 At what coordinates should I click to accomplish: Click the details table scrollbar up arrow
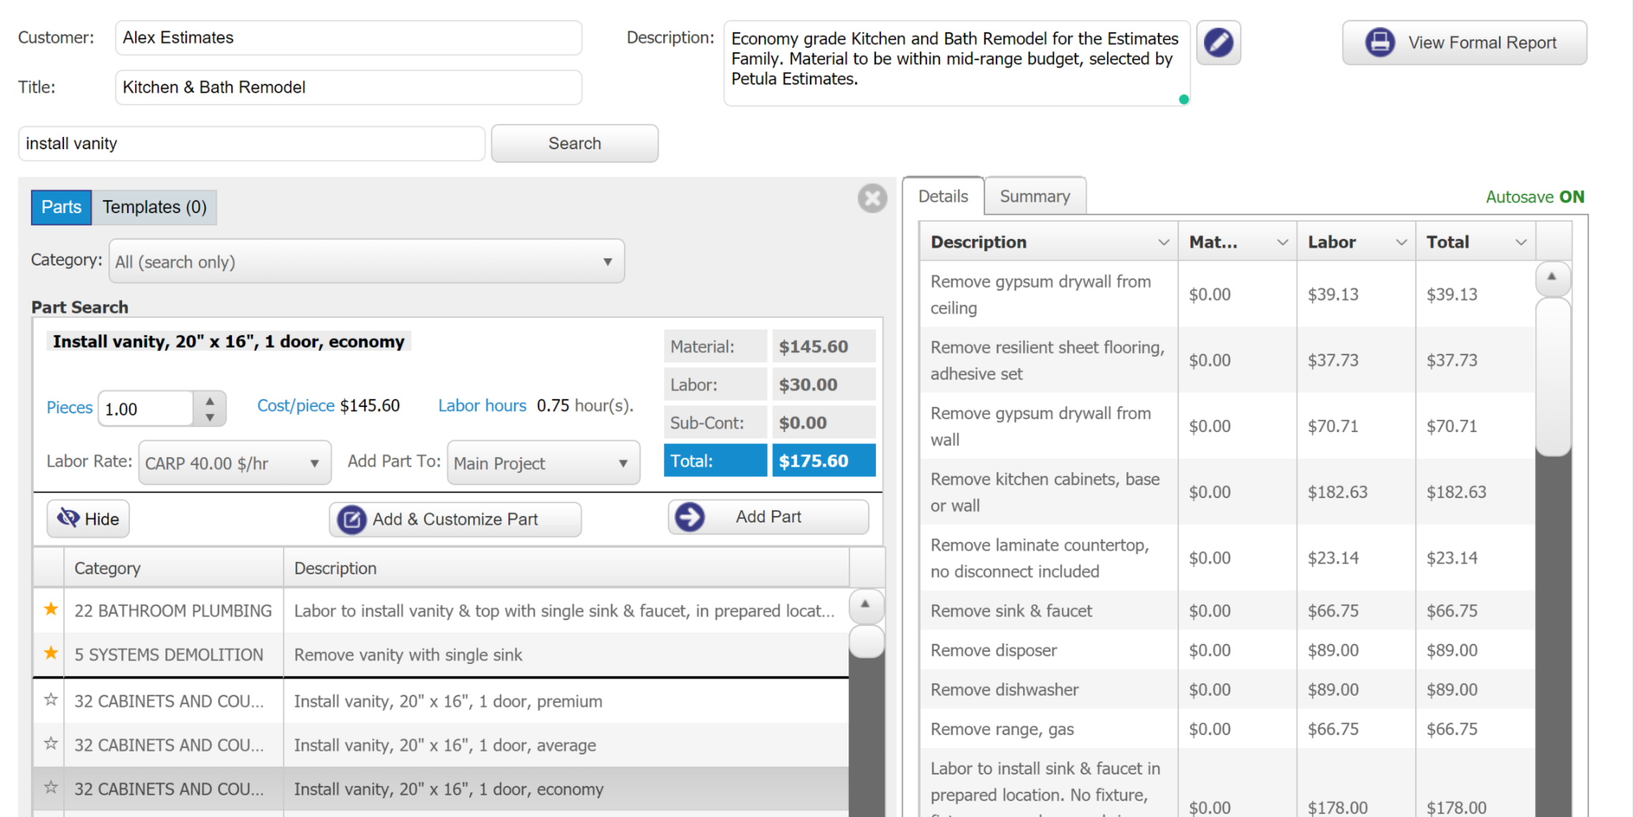[1551, 277]
